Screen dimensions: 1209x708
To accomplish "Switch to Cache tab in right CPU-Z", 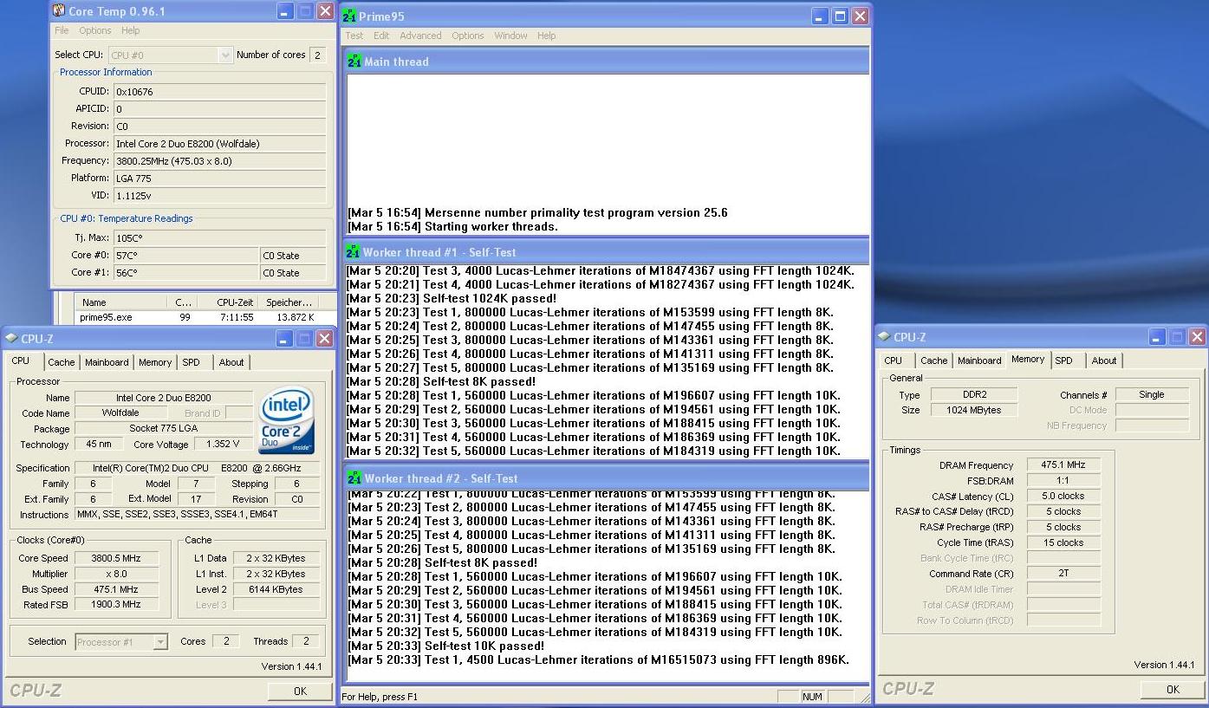I will 934,360.
